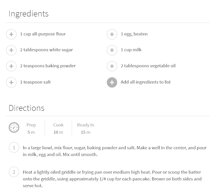The image size is (210, 189).
Task: Add all-purpose flour with plus icon
Action: 11,34
